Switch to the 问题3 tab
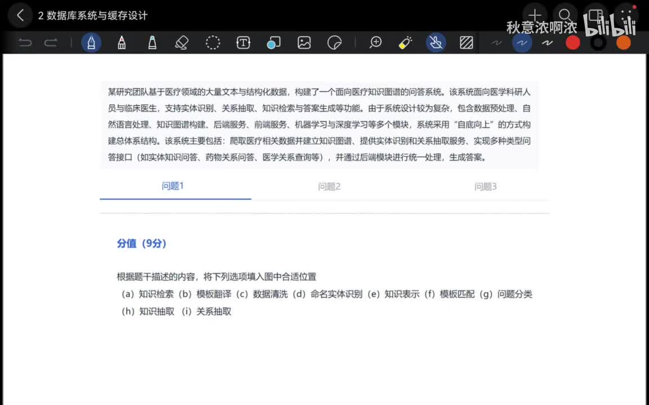The height and width of the screenshot is (405, 649). click(486, 187)
